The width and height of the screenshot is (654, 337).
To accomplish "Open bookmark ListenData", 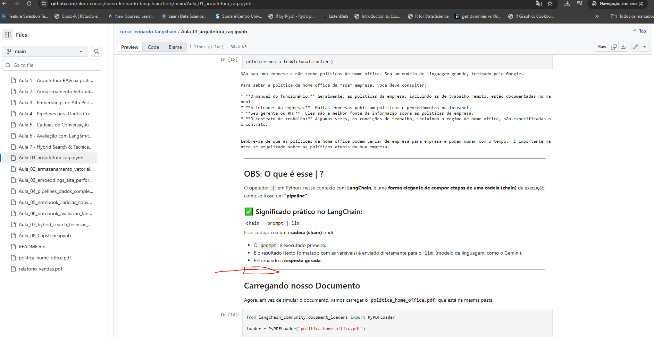I will click(x=335, y=16).
